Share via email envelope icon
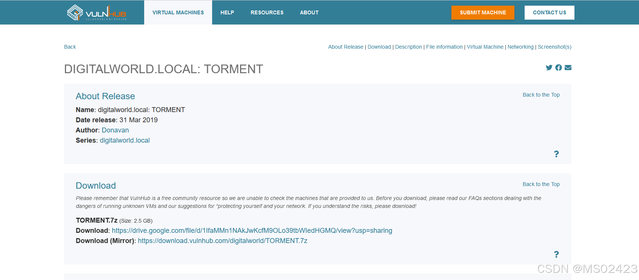639x280 pixels. tap(568, 68)
